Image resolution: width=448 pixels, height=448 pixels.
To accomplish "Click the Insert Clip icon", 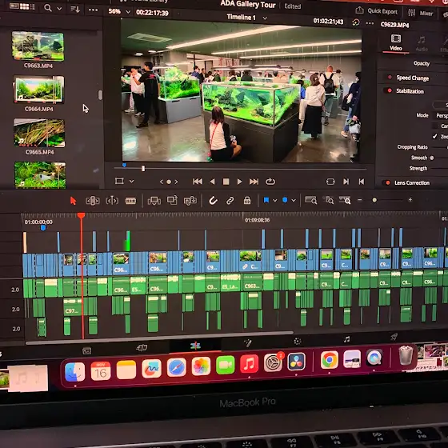I will click(x=154, y=201).
